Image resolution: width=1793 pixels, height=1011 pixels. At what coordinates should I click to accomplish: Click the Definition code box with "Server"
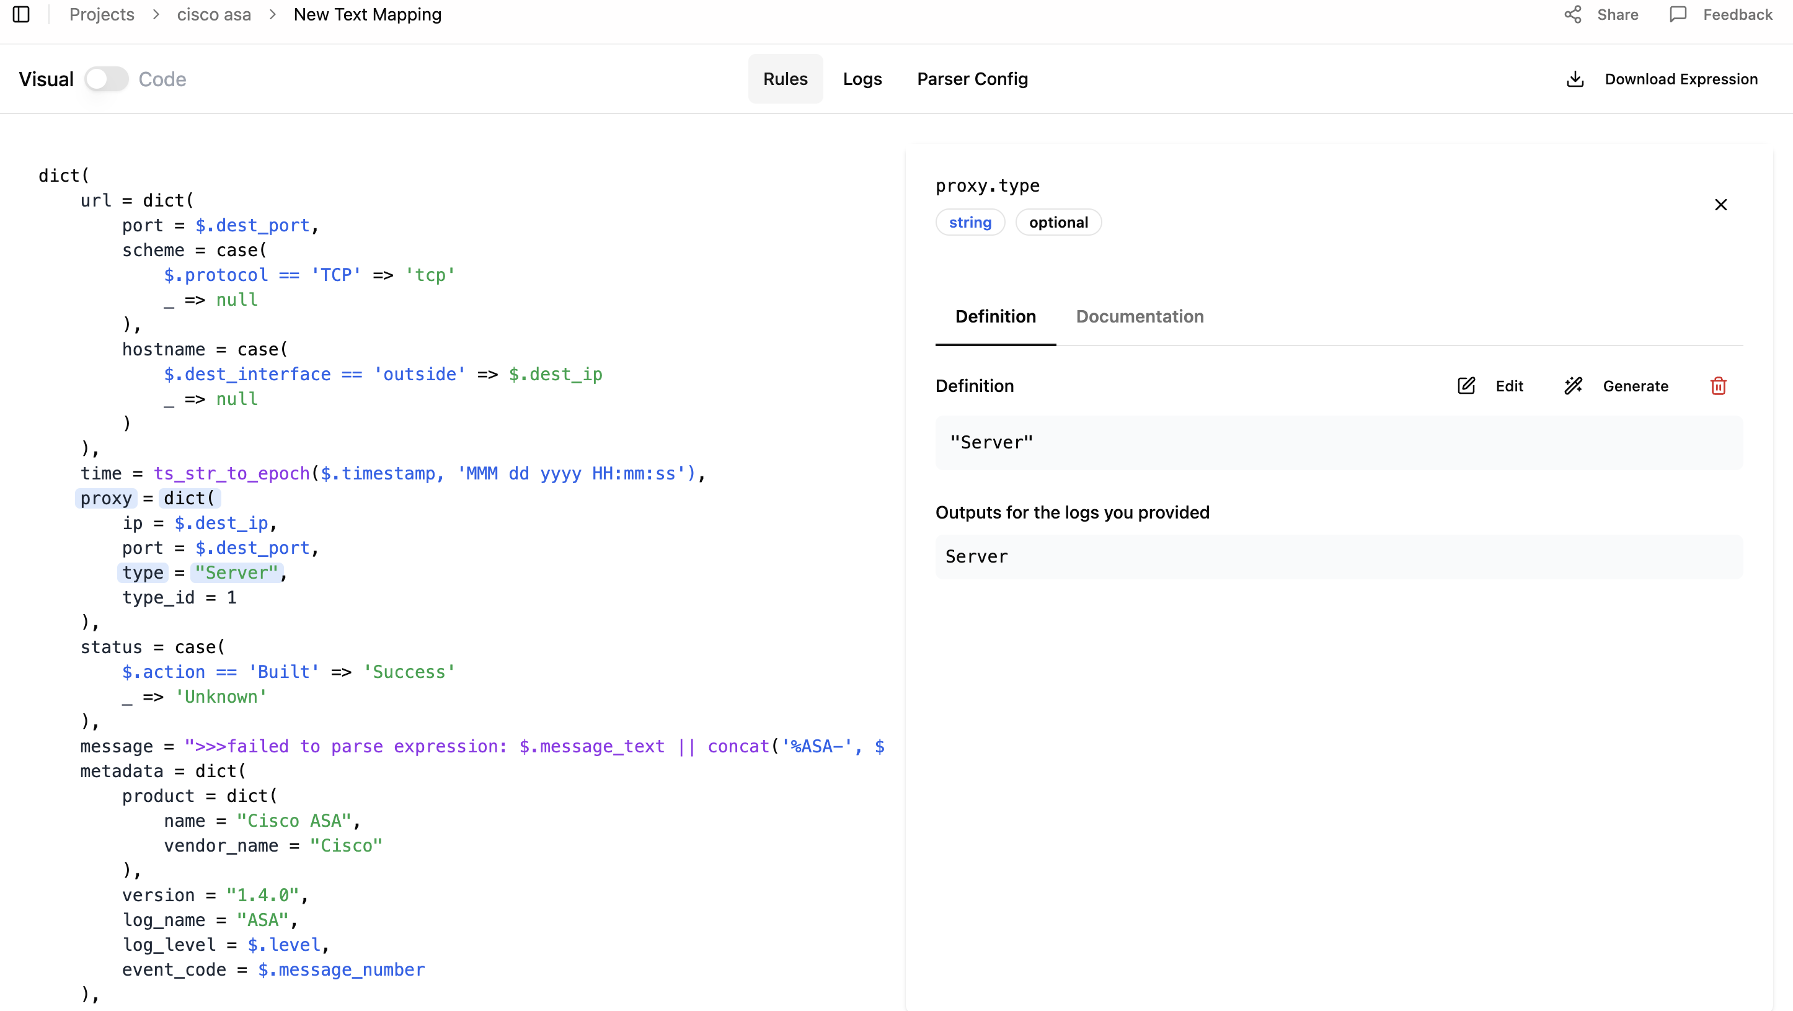point(1338,443)
